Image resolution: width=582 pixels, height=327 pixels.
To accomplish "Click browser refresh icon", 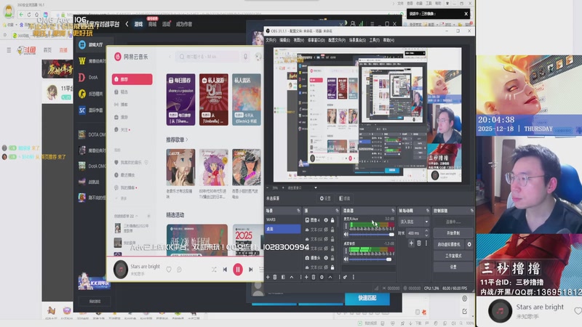I will (29, 15).
